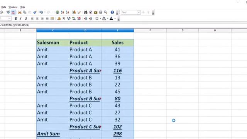The image size is (247, 139).
Task: Toggle Italic formatting
Action: [x=20, y=19]
